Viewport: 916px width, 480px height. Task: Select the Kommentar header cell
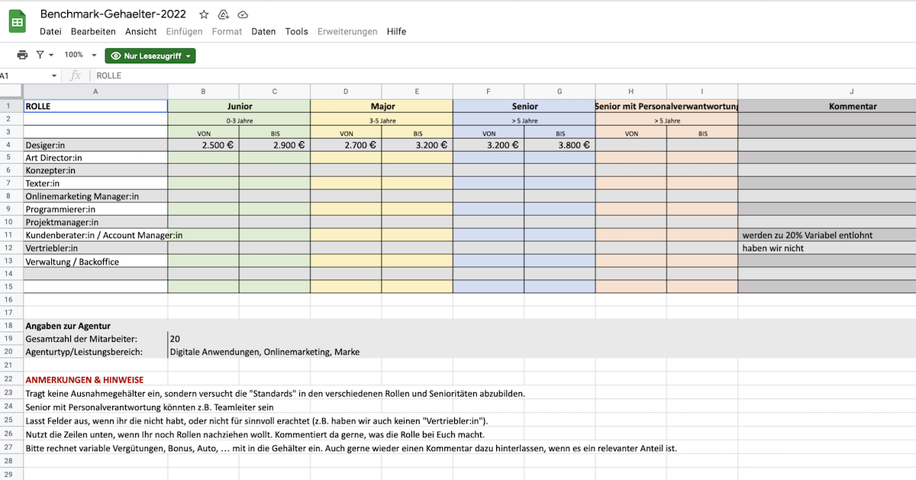click(x=827, y=107)
